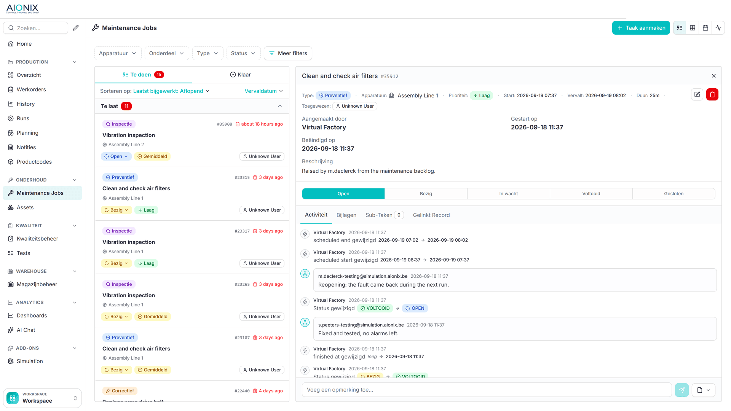Close the job detail panel
The height and width of the screenshot is (411, 731).
pyautogui.click(x=714, y=76)
